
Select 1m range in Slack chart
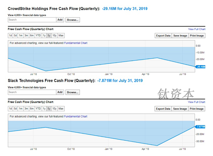(21, 109)
